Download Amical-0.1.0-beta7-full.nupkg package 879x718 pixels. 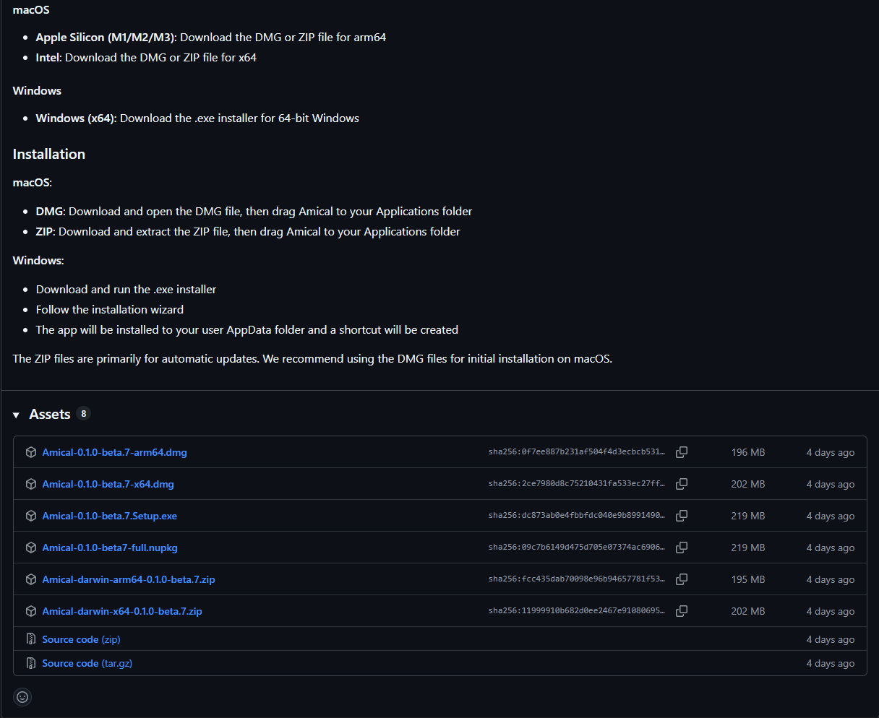[x=110, y=548]
